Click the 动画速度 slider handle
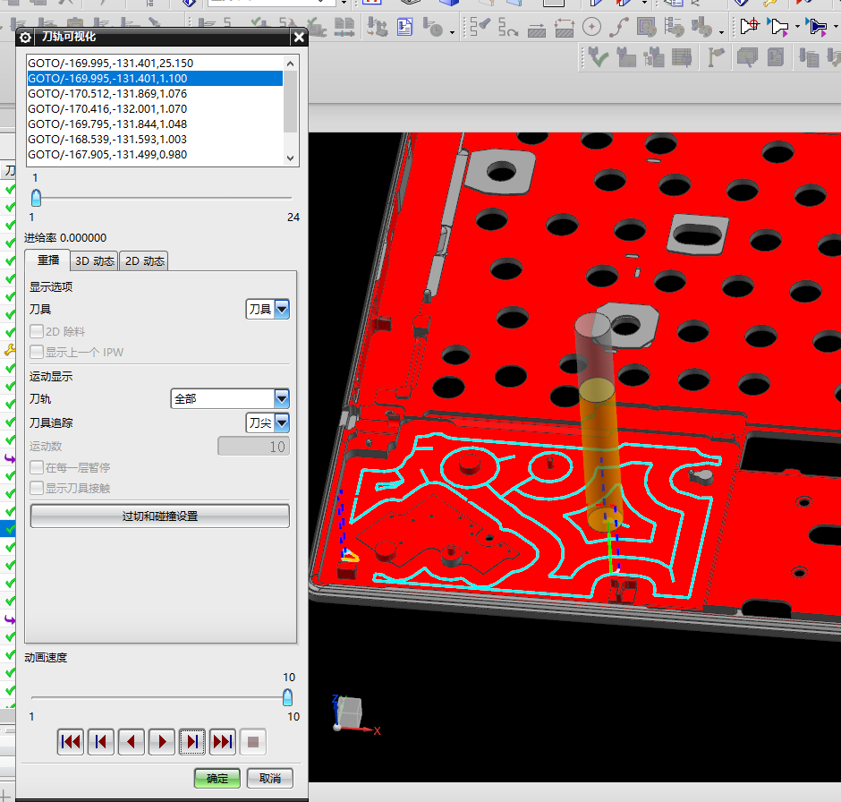Viewport: 841px width, 802px height. [x=287, y=697]
